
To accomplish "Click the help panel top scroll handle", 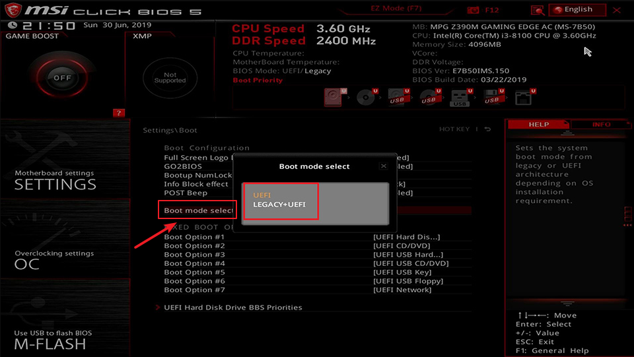I will 567,133.
